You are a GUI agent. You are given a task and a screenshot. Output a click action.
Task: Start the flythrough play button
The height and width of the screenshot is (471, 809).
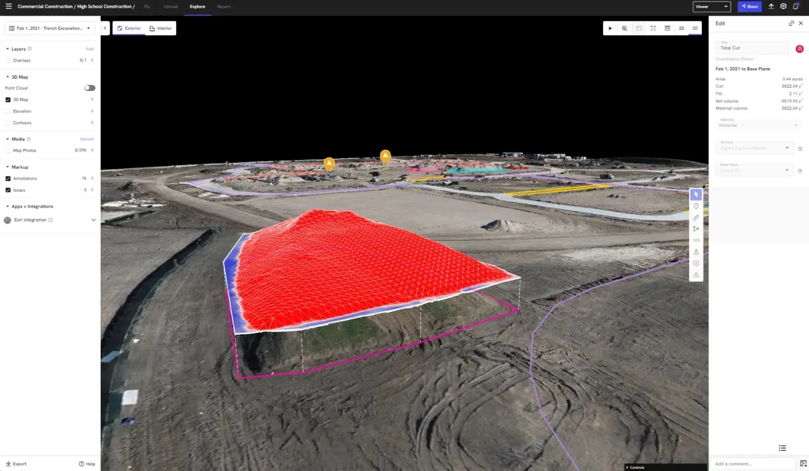610,28
